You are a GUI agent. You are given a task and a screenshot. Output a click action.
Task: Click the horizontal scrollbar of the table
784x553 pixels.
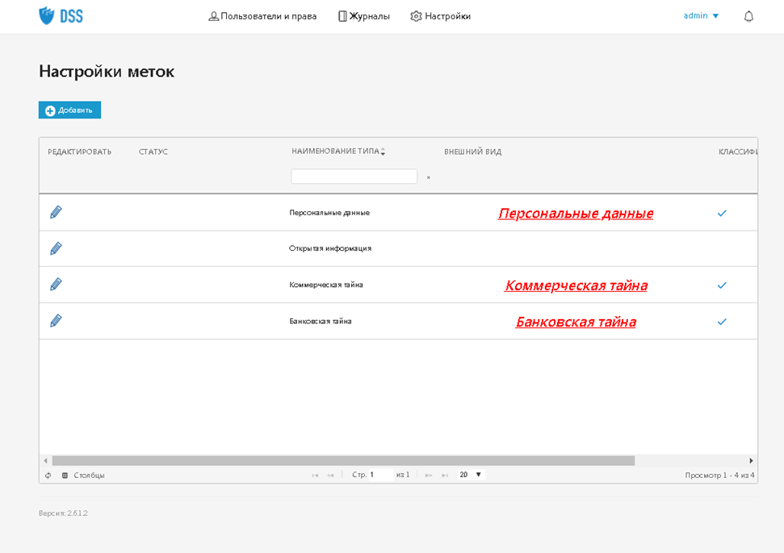tap(343, 460)
